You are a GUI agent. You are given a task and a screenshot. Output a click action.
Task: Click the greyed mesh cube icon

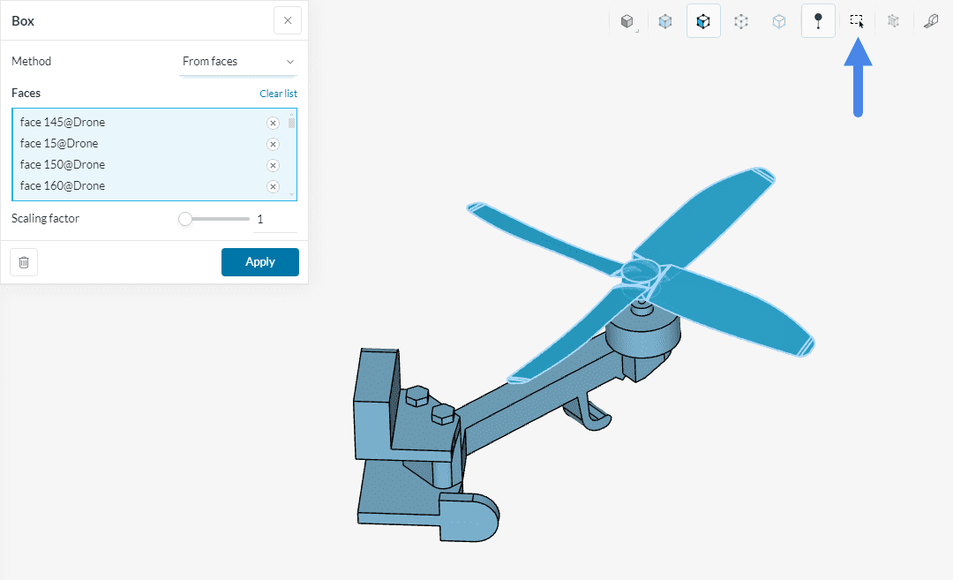[x=893, y=21]
